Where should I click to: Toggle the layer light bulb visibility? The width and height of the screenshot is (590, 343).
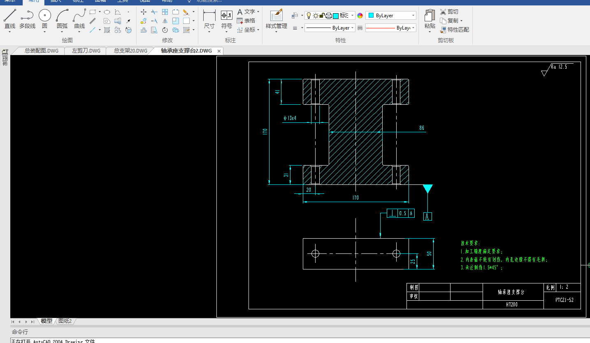click(x=309, y=16)
